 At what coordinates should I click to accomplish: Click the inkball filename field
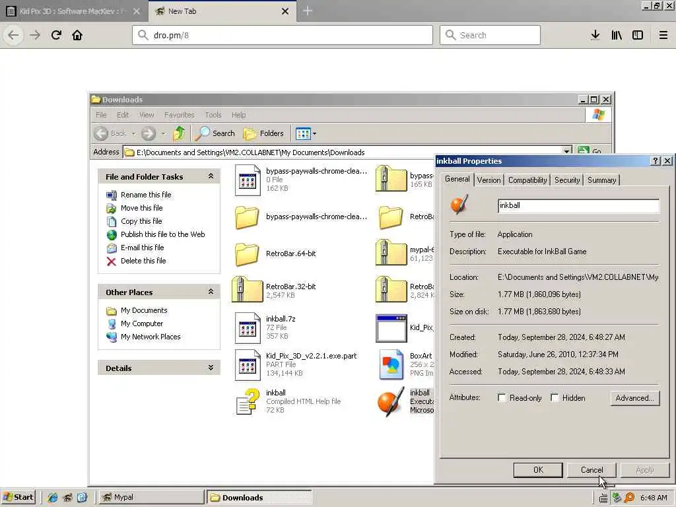(x=578, y=206)
